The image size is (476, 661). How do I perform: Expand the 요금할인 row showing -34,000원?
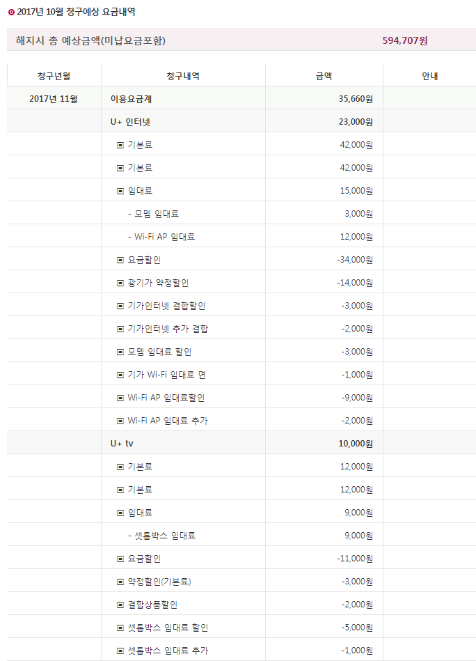120,260
